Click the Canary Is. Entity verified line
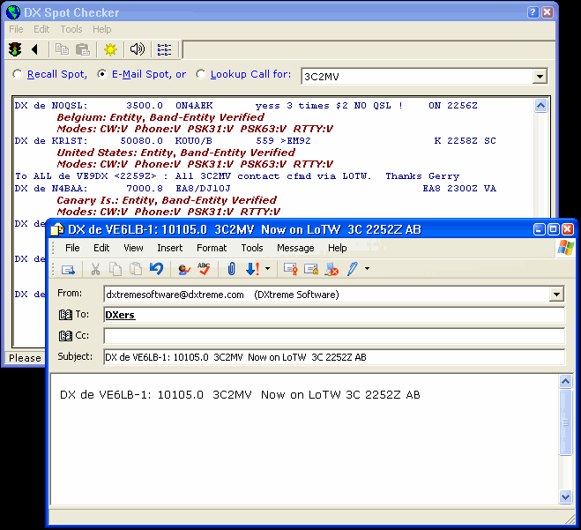The image size is (581, 530). 167,200
